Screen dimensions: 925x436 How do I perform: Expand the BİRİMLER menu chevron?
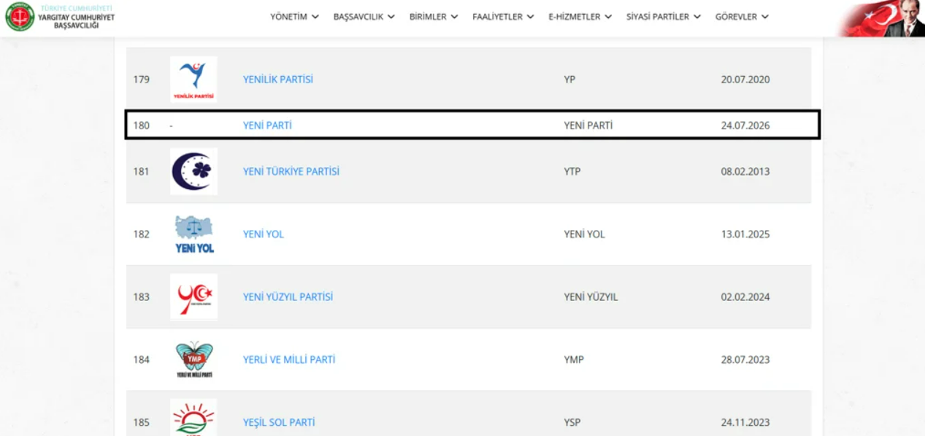click(x=454, y=17)
